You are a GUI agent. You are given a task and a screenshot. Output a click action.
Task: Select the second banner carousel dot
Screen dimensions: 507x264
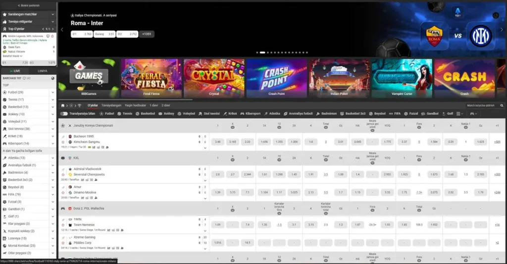pyautogui.click(x=262, y=52)
